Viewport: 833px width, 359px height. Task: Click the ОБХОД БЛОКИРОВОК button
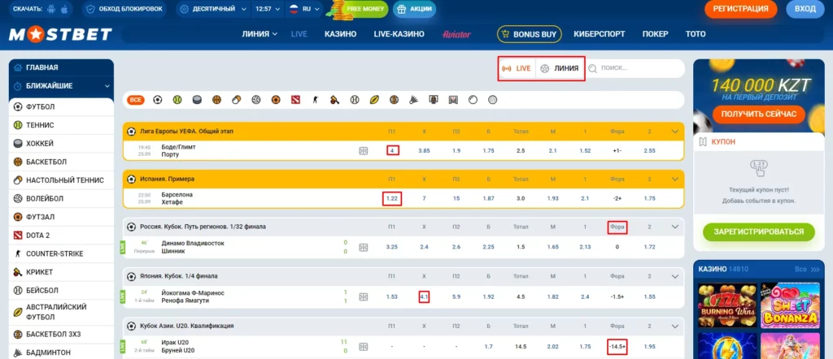(124, 9)
